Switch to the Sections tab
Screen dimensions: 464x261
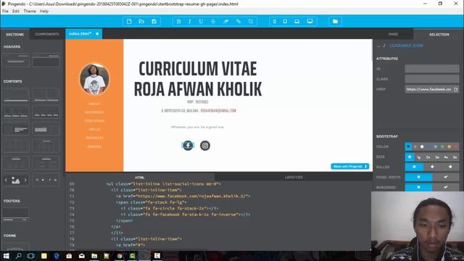(14, 34)
